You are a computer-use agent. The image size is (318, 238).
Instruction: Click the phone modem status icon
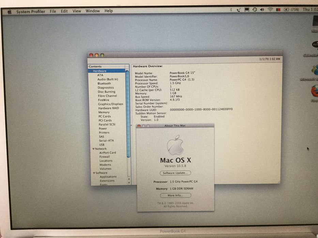pos(239,10)
